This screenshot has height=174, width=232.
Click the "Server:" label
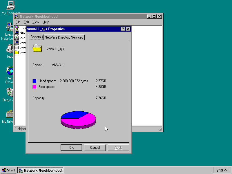pos(37,65)
